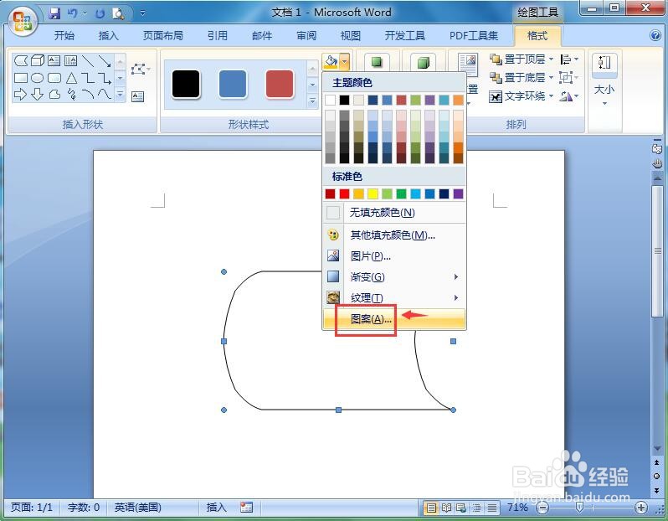Select the scribble freeform shape

click(x=71, y=94)
